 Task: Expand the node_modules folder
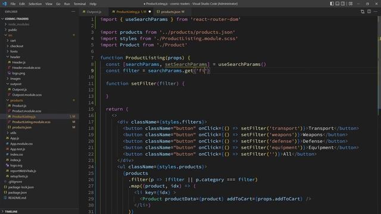18,24
